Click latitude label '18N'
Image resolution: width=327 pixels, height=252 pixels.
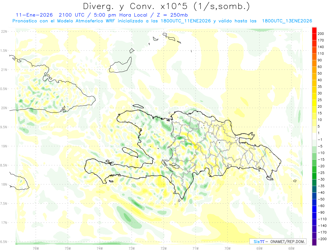pyautogui.click(x=4, y=184)
